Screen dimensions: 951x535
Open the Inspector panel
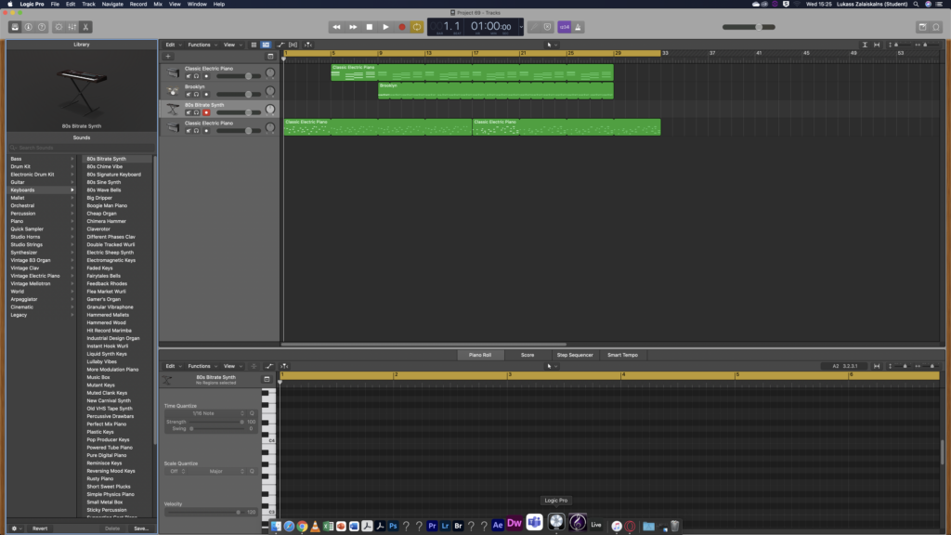29,27
